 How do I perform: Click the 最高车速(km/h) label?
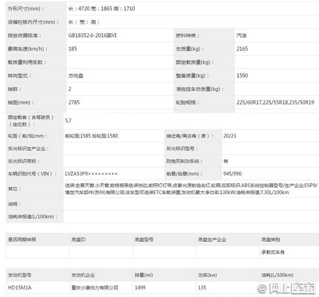tap(28, 49)
